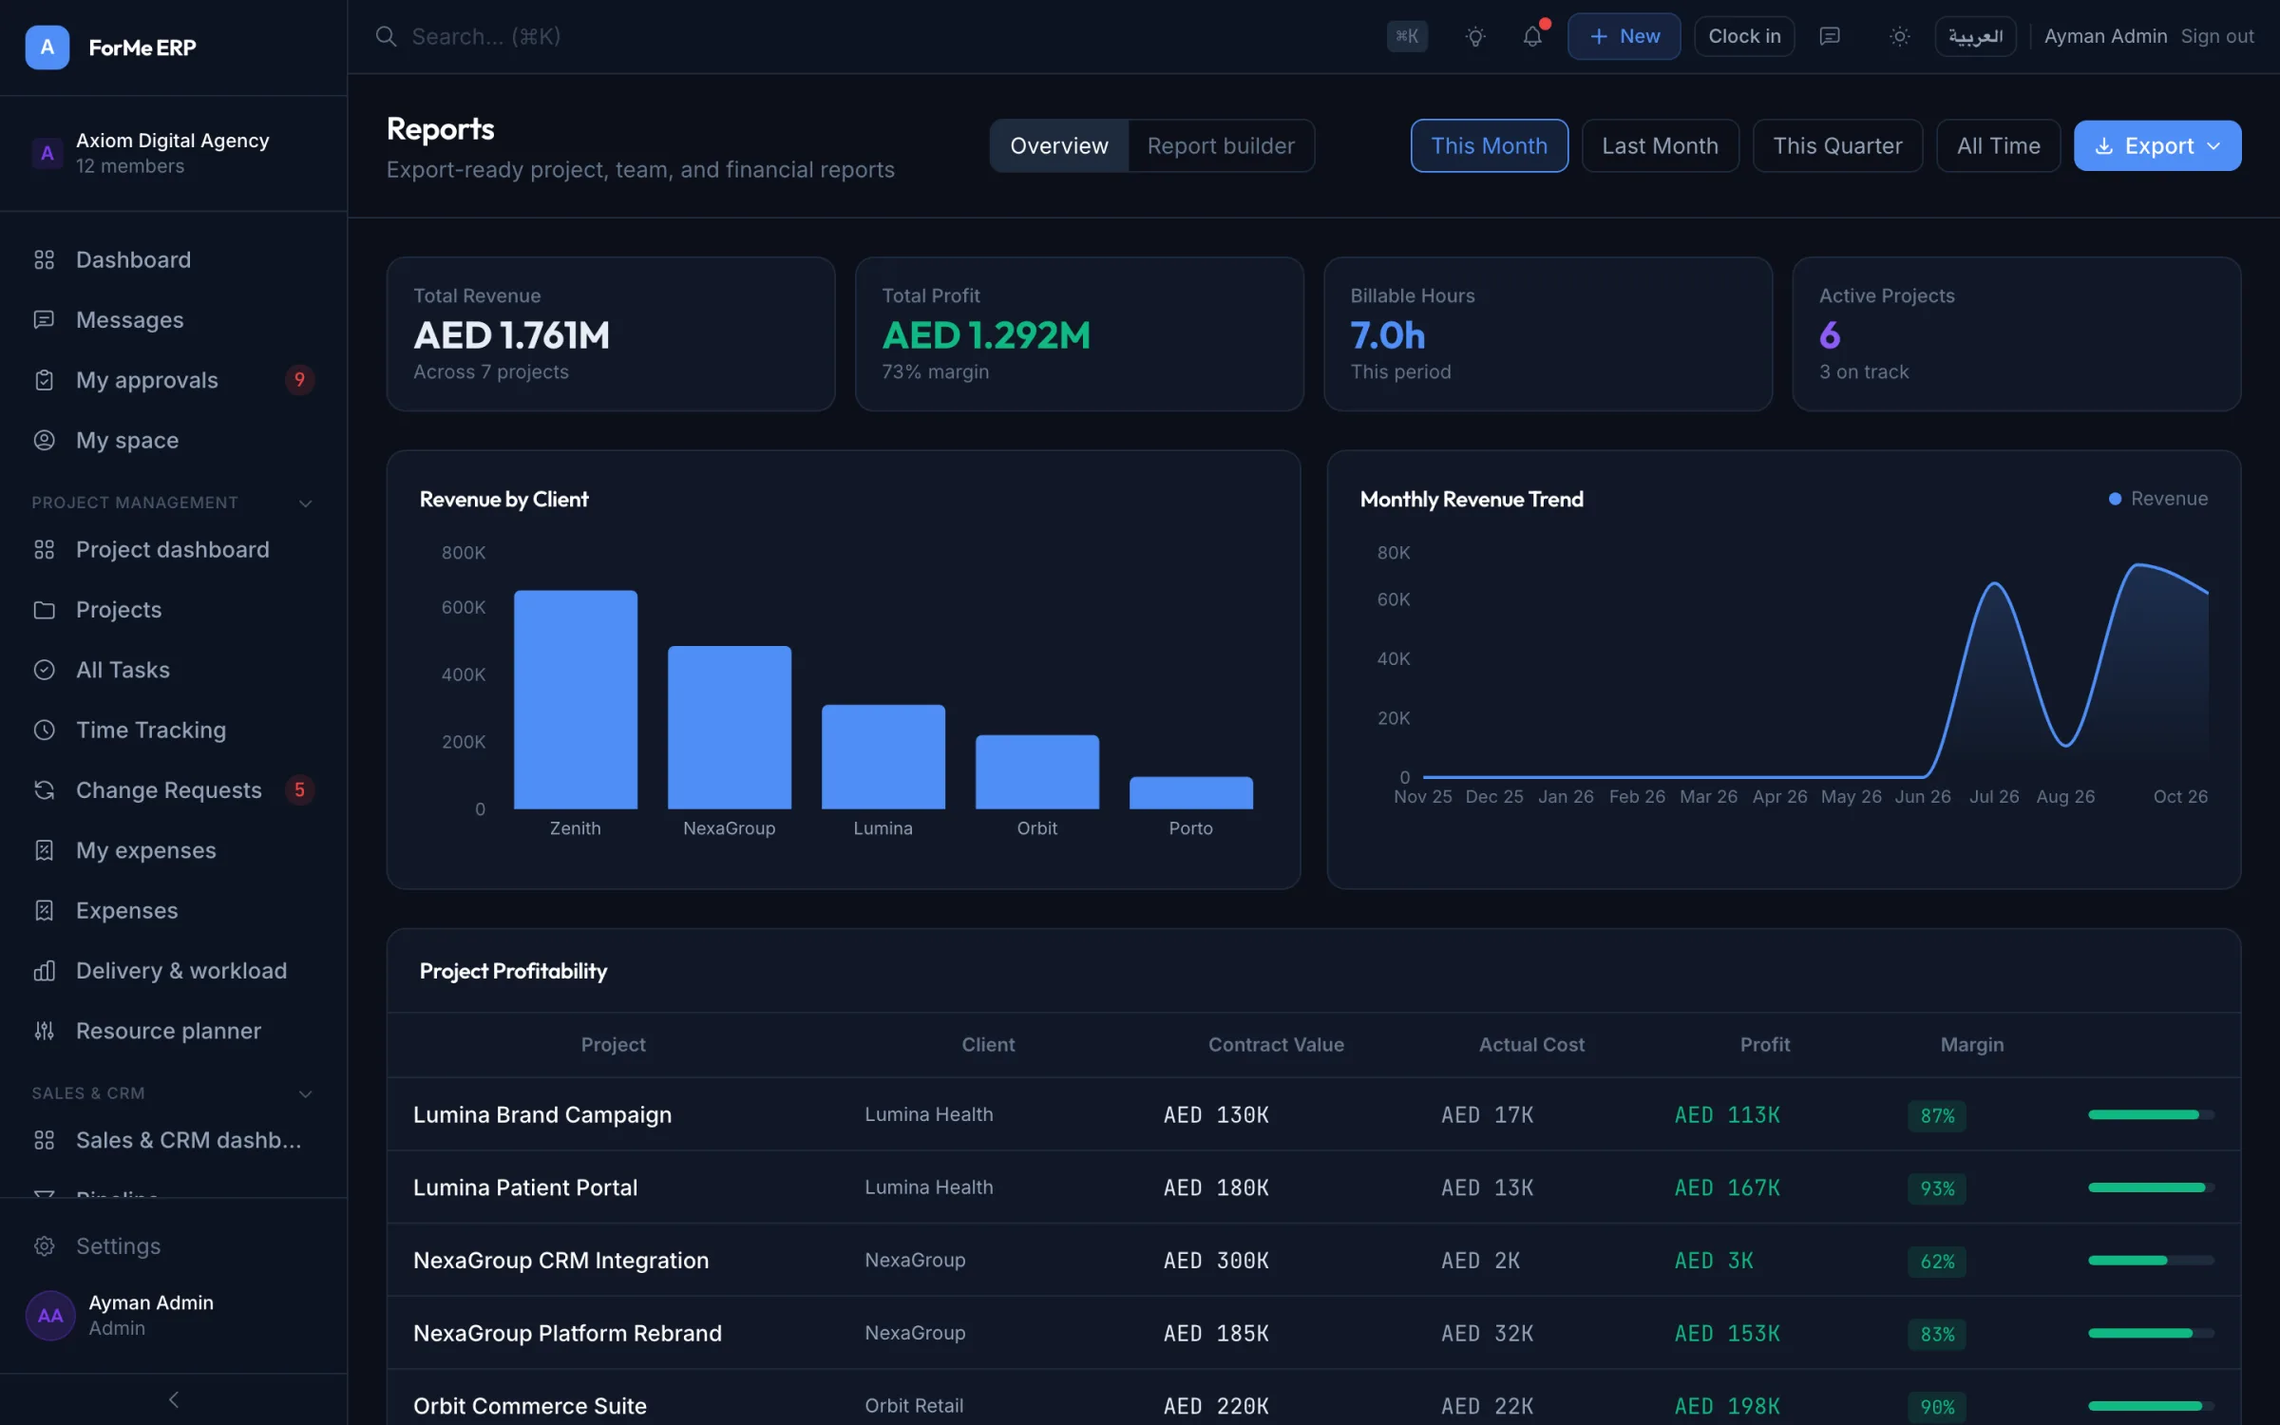This screenshot has height=1425, width=2280.
Task: Click margin bar for Lumina Patient Portal
Action: click(x=2151, y=1187)
